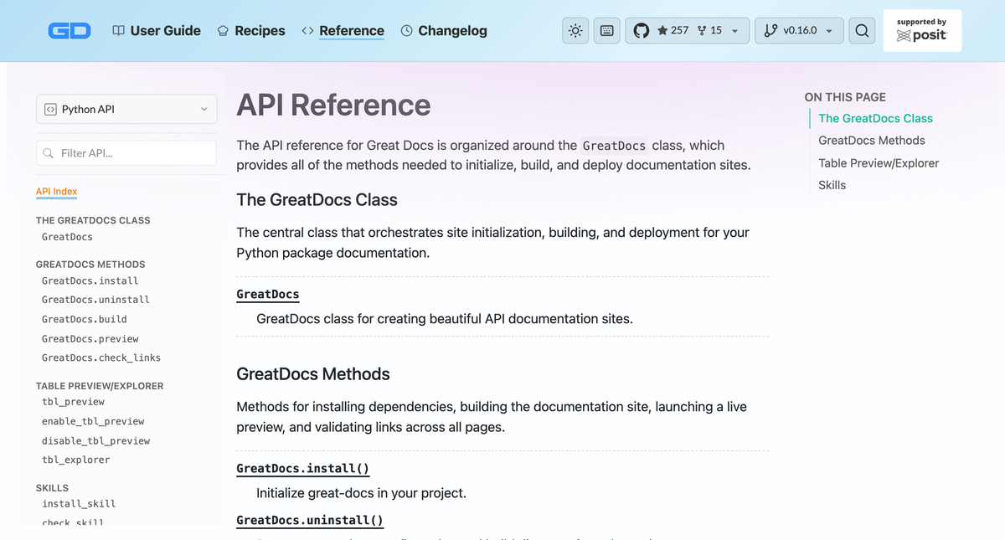Image resolution: width=1005 pixels, height=540 pixels.
Task: Open the Python API selector dropdown
Action: click(x=126, y=110)
